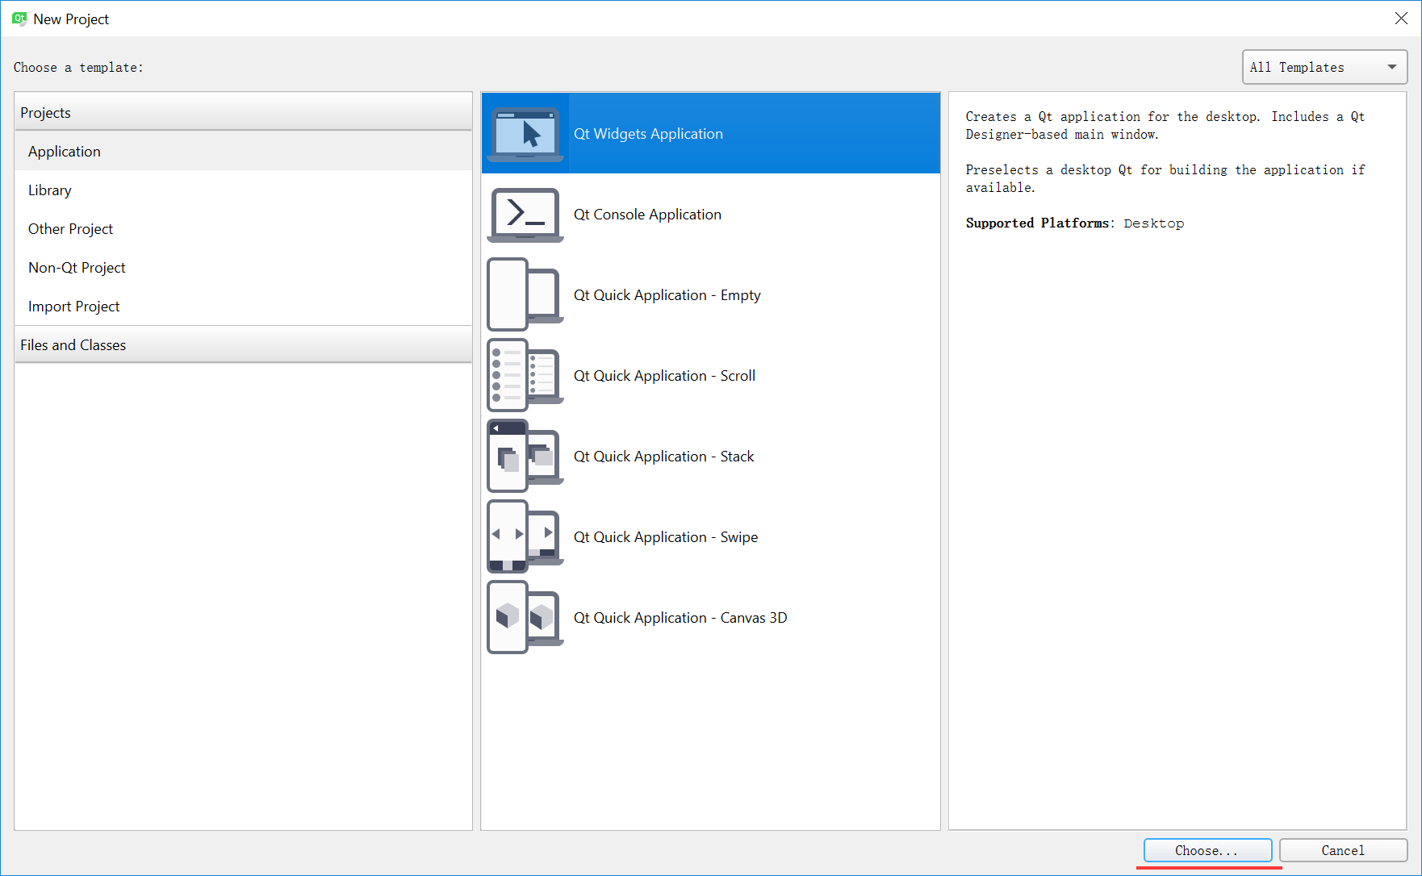The height and width of the screenshot is (876, 1422).
Task: Select Qt Quick Application - Canvas 3D label
Action: tap(680, 618)
